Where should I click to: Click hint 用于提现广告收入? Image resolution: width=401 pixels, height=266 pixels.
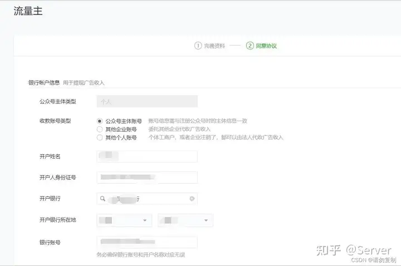pyautogui.click(x=84, y=83)
